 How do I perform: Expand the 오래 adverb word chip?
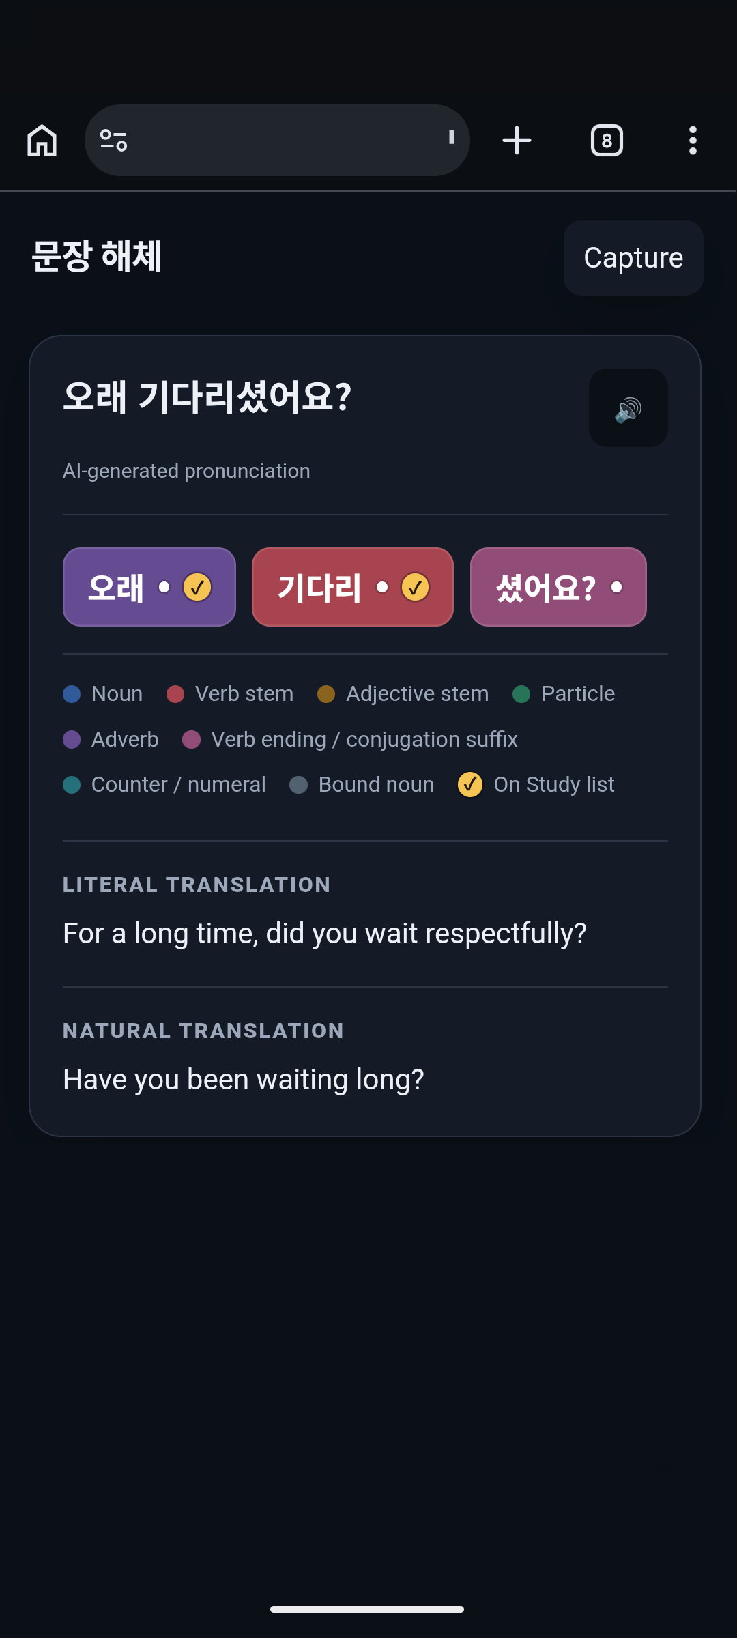(149, 587)
